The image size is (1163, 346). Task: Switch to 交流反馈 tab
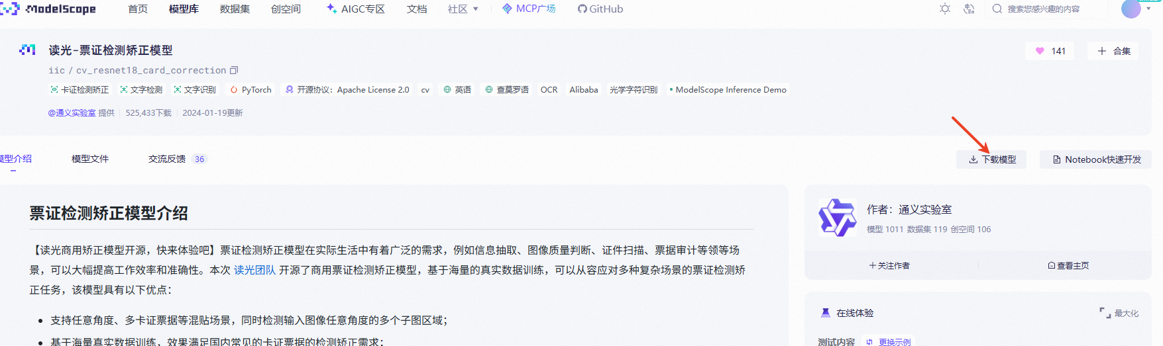coord(167,159)
